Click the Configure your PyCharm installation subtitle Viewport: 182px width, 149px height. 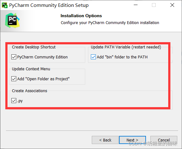point(110,23)
